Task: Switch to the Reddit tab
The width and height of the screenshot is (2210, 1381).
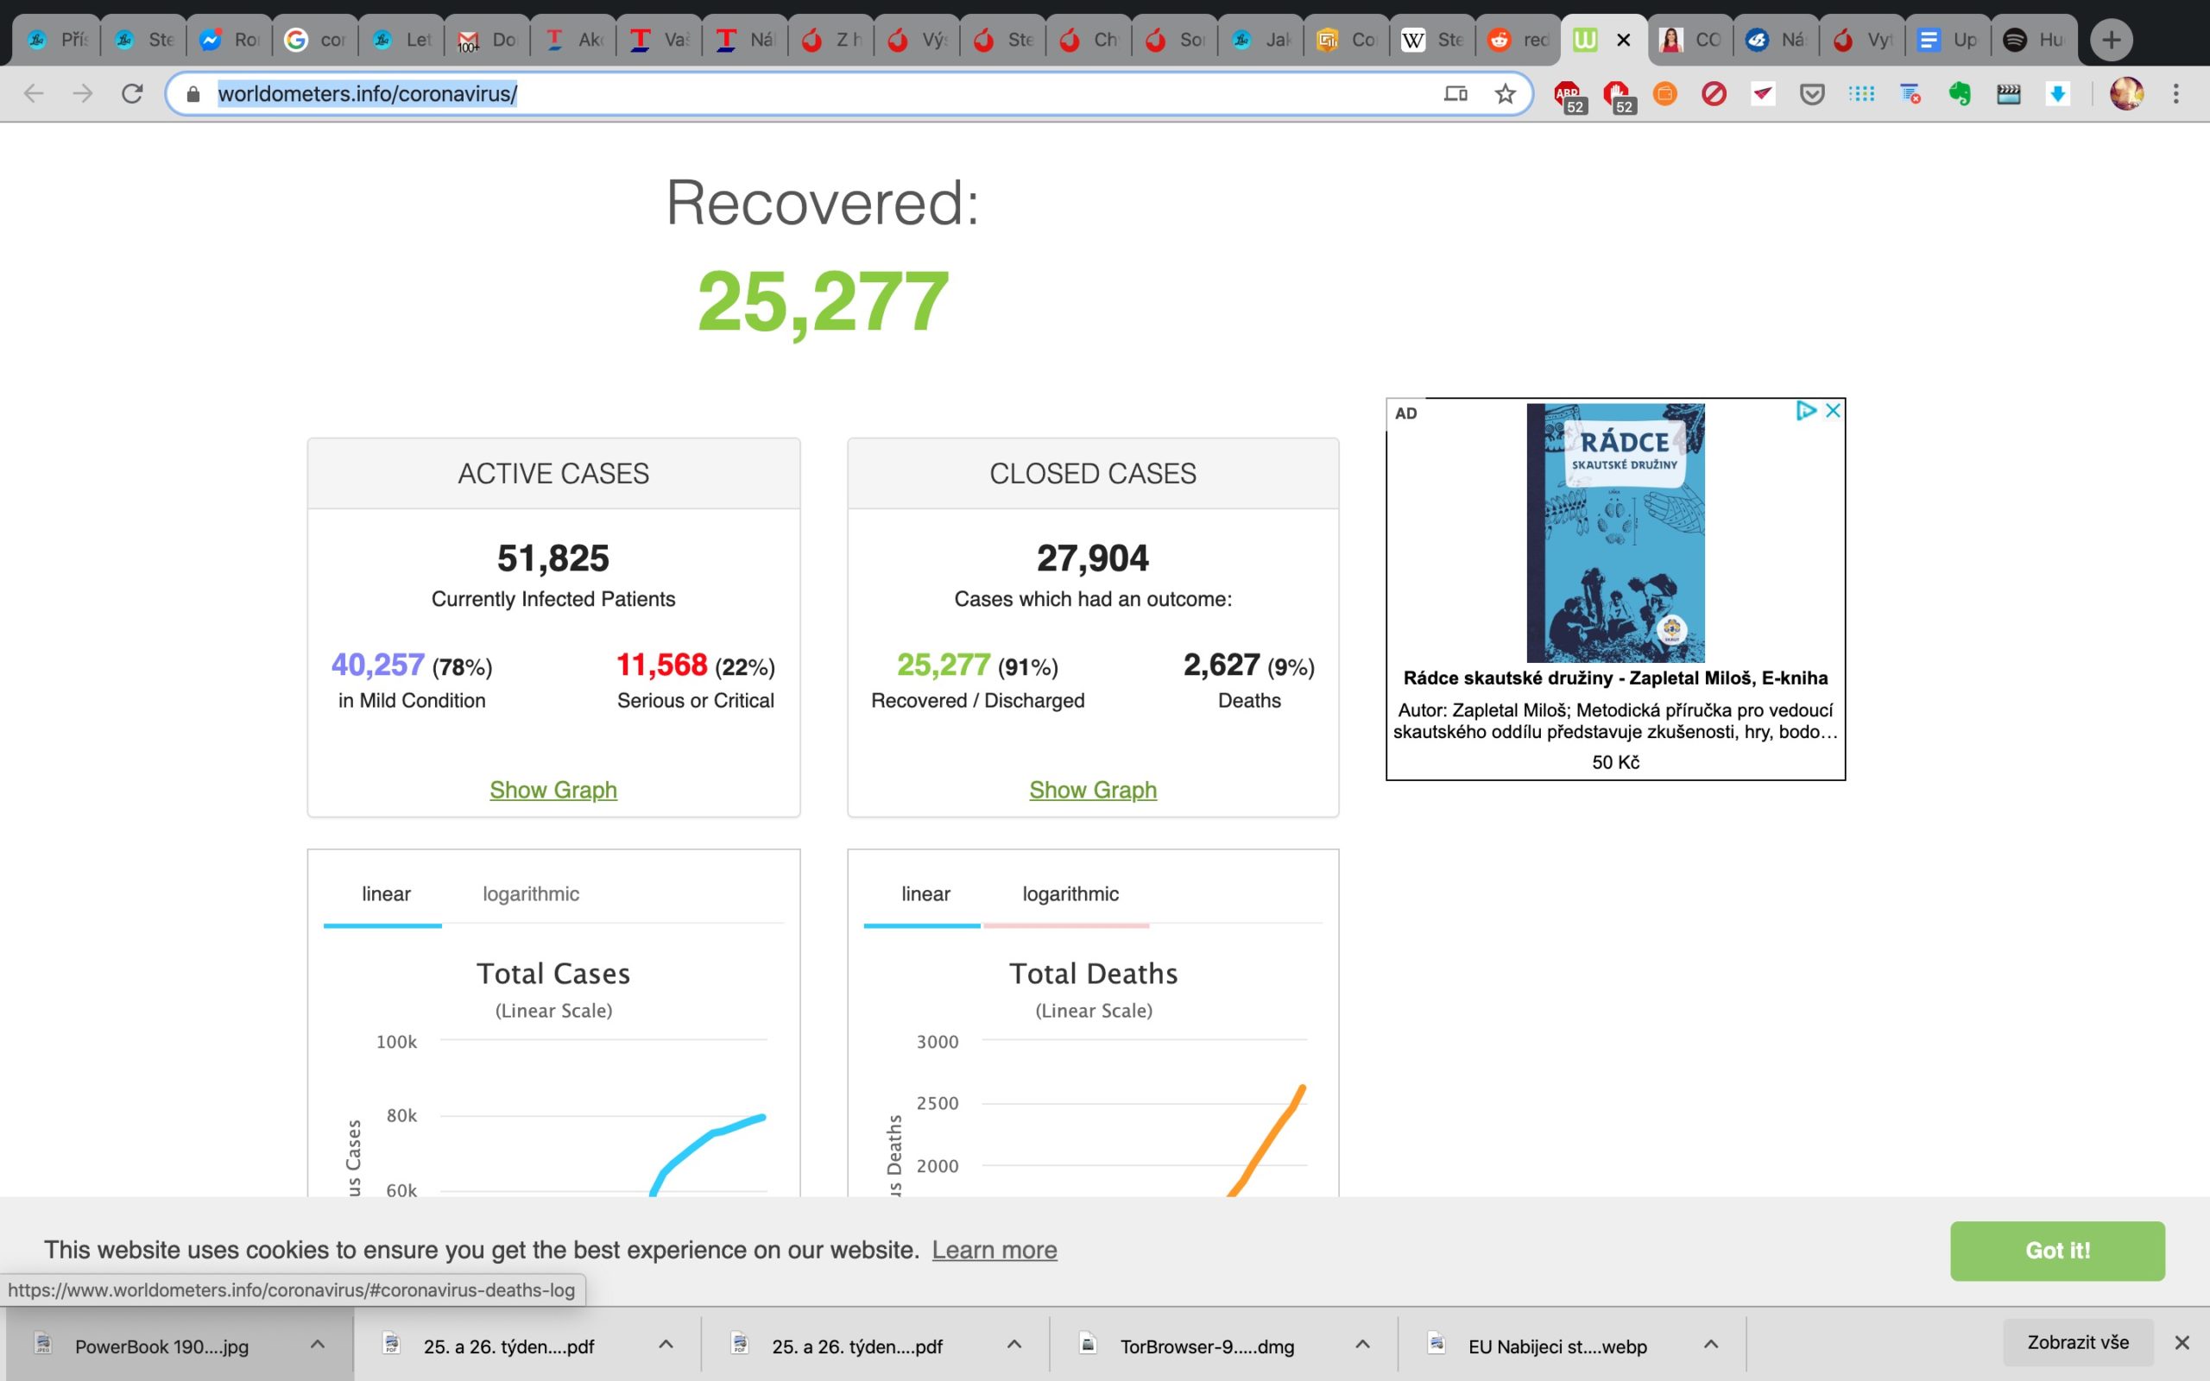Action: click(x=1518, y=41)
